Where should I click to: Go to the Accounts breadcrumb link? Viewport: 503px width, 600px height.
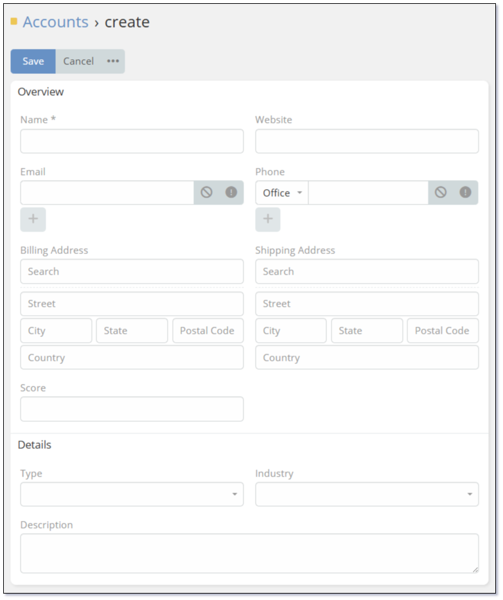[x=56, y=23]
